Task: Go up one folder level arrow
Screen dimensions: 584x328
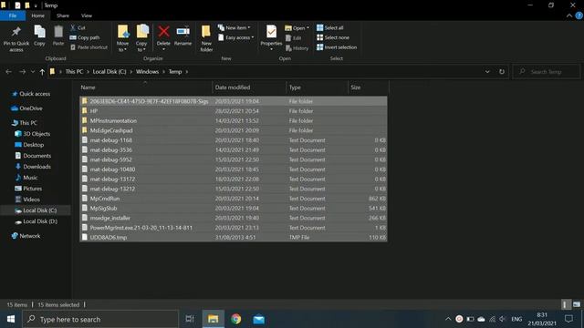Action: (x=42, y=72)
